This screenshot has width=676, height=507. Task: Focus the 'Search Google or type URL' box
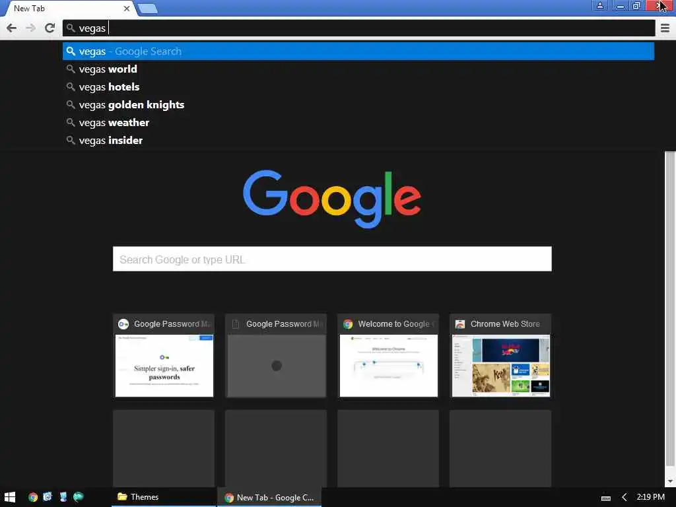pos(332,259)
